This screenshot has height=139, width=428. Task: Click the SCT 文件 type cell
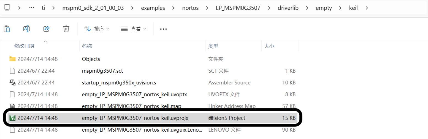[218, 71]
